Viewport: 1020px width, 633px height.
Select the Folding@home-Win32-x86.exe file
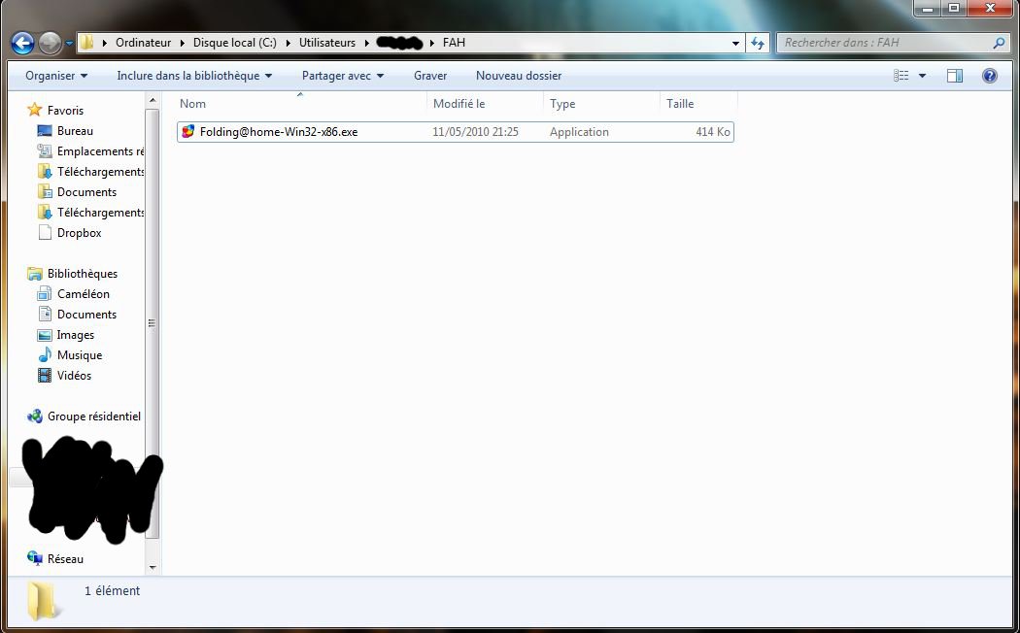[456, 132]
